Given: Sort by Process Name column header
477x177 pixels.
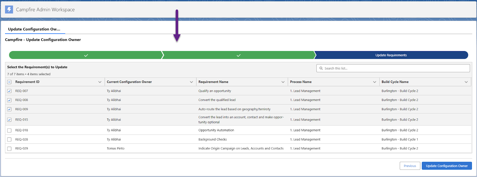Looking at the screenshot, I should click(301, 82).
